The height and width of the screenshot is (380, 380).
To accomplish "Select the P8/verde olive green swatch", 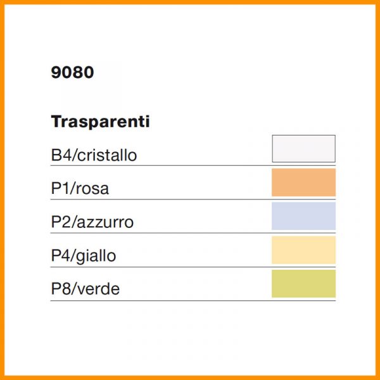I will (303, 284).
